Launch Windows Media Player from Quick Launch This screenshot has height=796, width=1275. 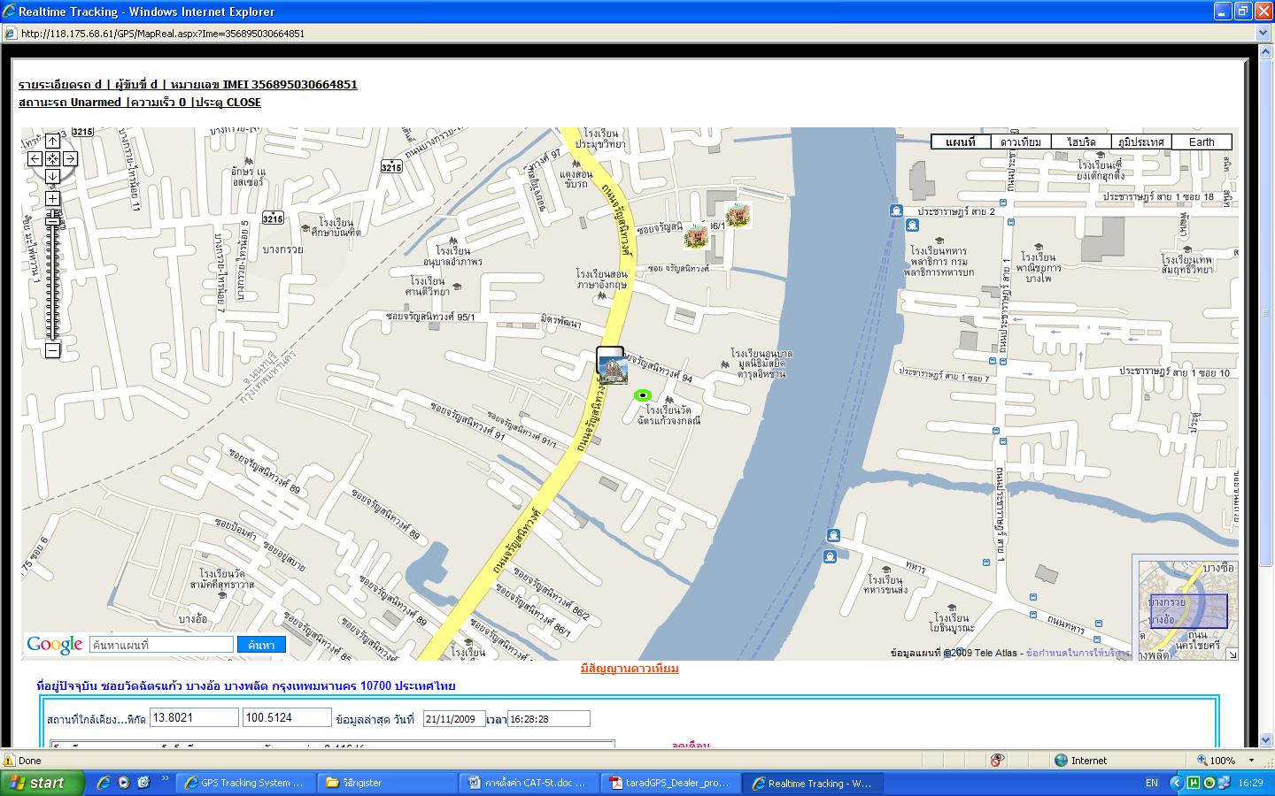click(x=124, y=783)
